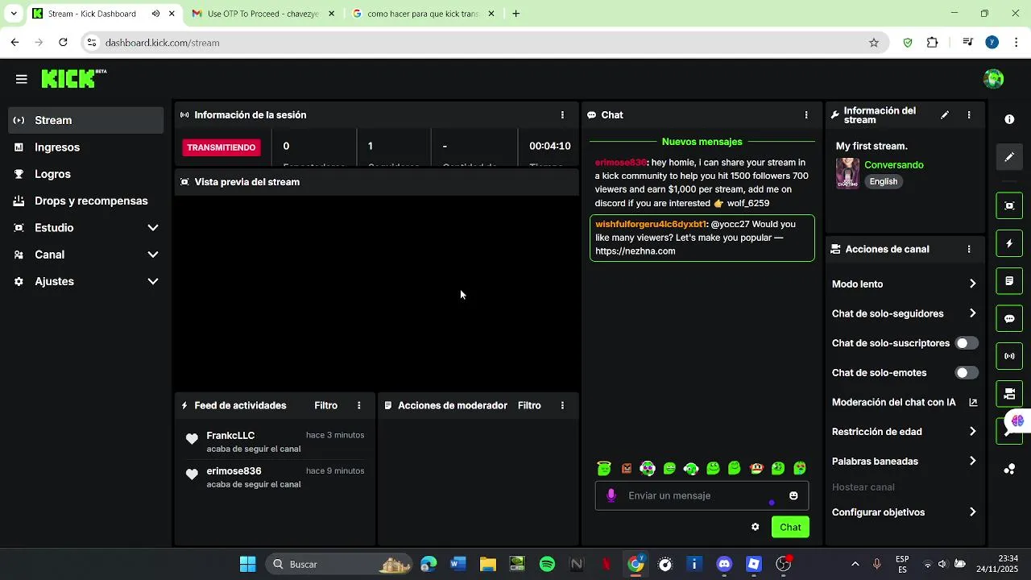This screenshot has width=1031, height=580.
Task: Toggle Chat de solo-suscriptores switch
Action: 967,343
